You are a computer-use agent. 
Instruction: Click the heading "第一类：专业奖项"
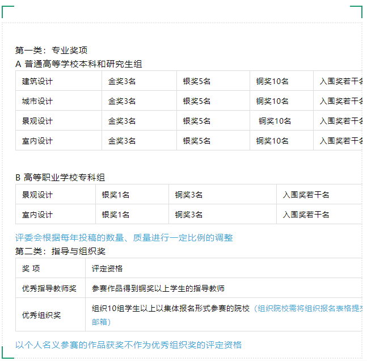(51, 51)
